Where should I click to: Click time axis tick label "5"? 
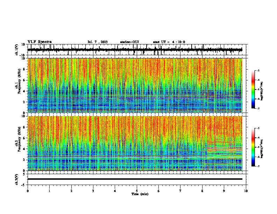[x=137, y=191]
